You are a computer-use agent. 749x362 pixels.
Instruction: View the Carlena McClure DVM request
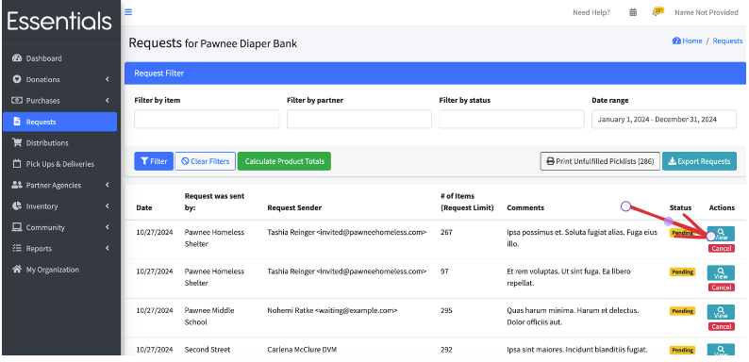point(721,350)
